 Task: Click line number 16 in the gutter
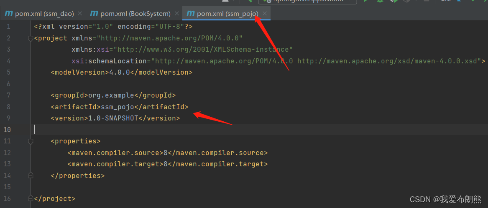click(x=7, y=198)
